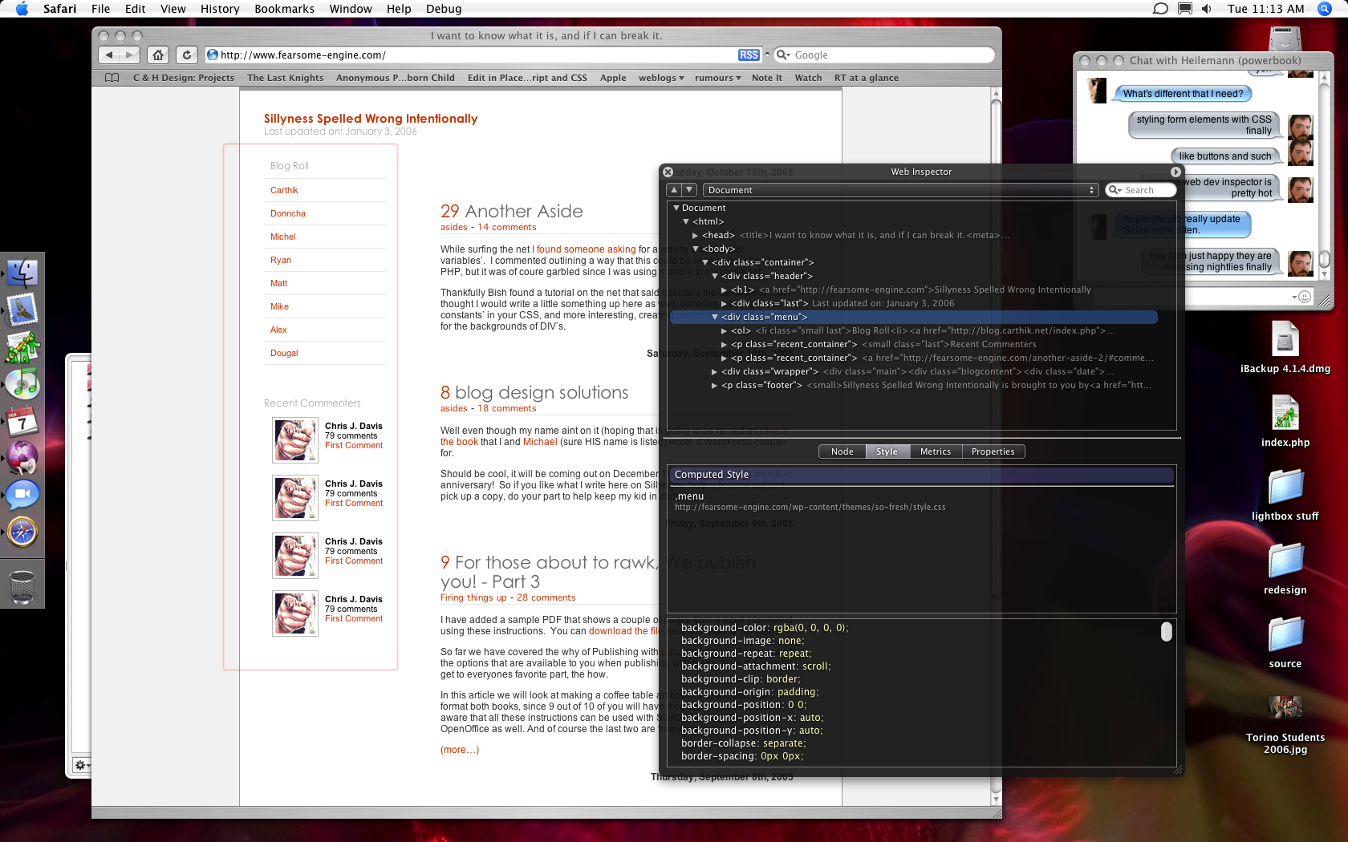Screen dimensions: 1348x842
Task: Click the Safari home button
Action: tap(159, 55)
